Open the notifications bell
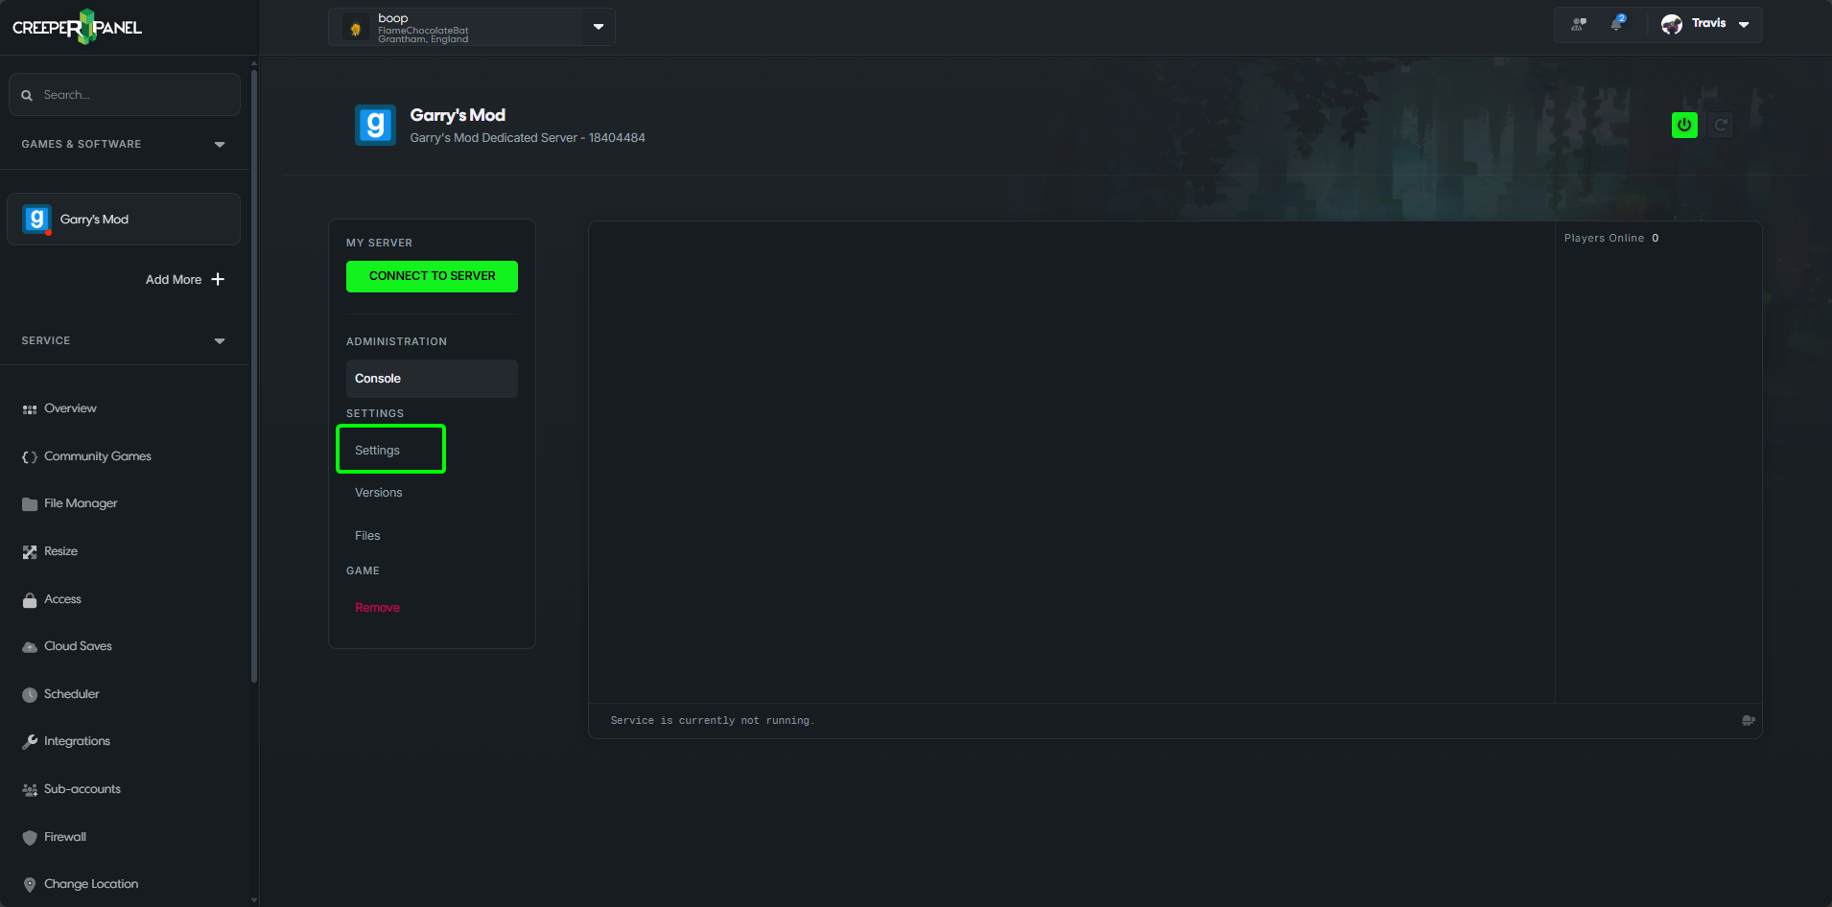The image size is (1832, 907). pyautogui.click(x=1617, y=23)
